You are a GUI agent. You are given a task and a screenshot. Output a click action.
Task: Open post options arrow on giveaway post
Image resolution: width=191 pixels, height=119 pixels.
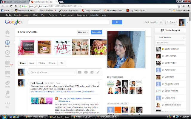99,83
